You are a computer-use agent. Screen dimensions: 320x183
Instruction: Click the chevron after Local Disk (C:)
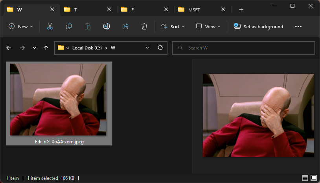(x=106, y=48)
